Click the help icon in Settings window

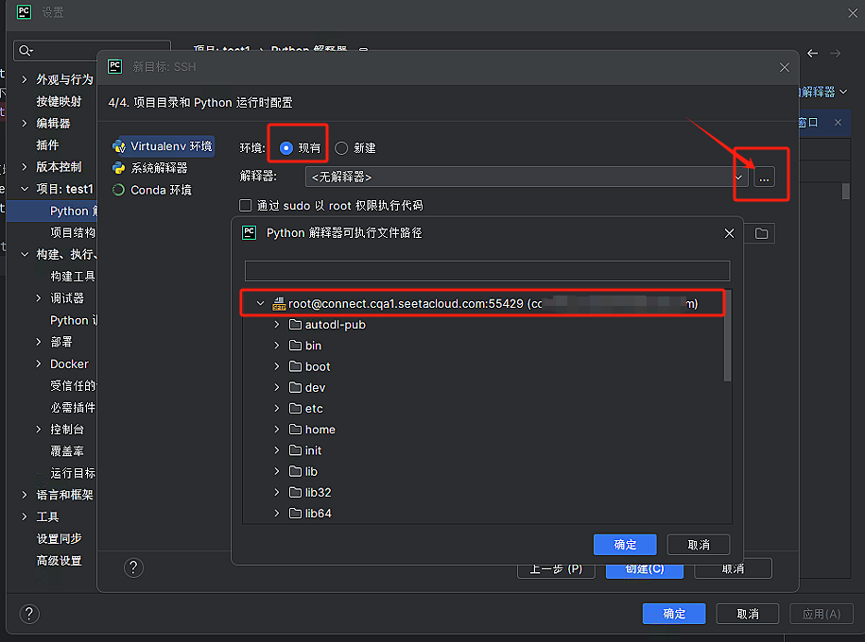pyautogui.click(x=29, y=614)
